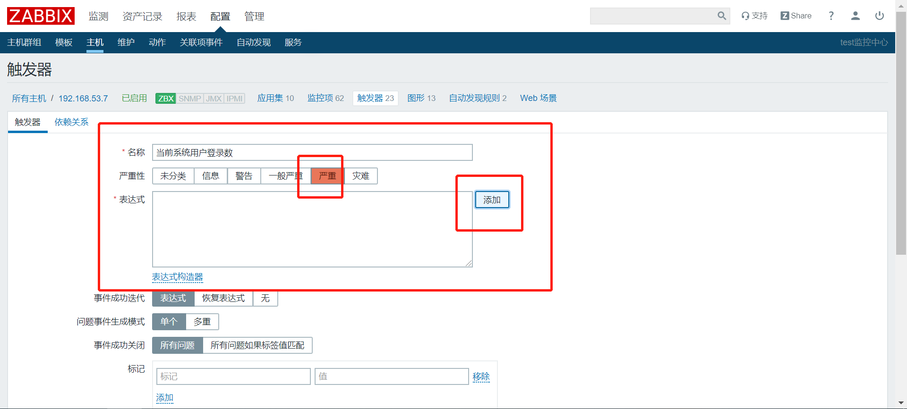Select 灾难 severity

[361, 176]
